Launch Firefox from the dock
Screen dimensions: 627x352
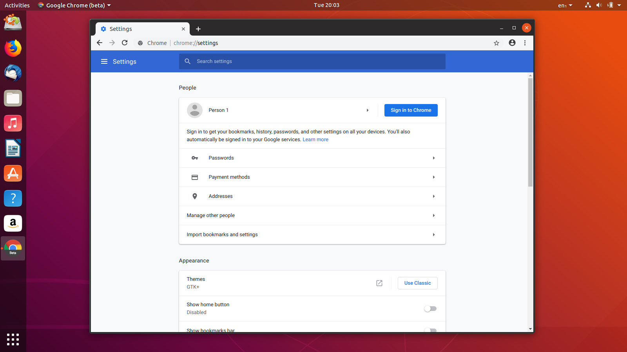pyautogui.click(x=13, y=48)
